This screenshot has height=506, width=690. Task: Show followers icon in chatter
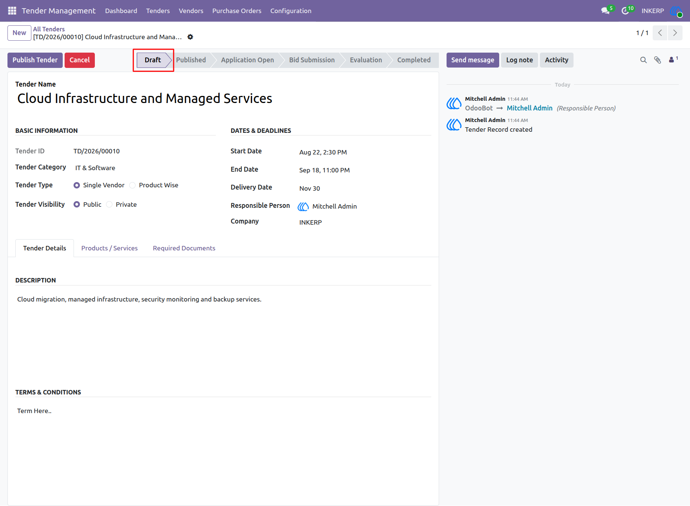(673, 60)
